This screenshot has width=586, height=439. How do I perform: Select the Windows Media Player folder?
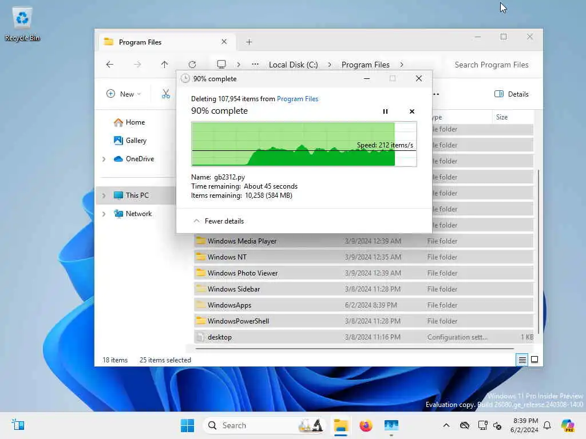click(x=363, y=241)
